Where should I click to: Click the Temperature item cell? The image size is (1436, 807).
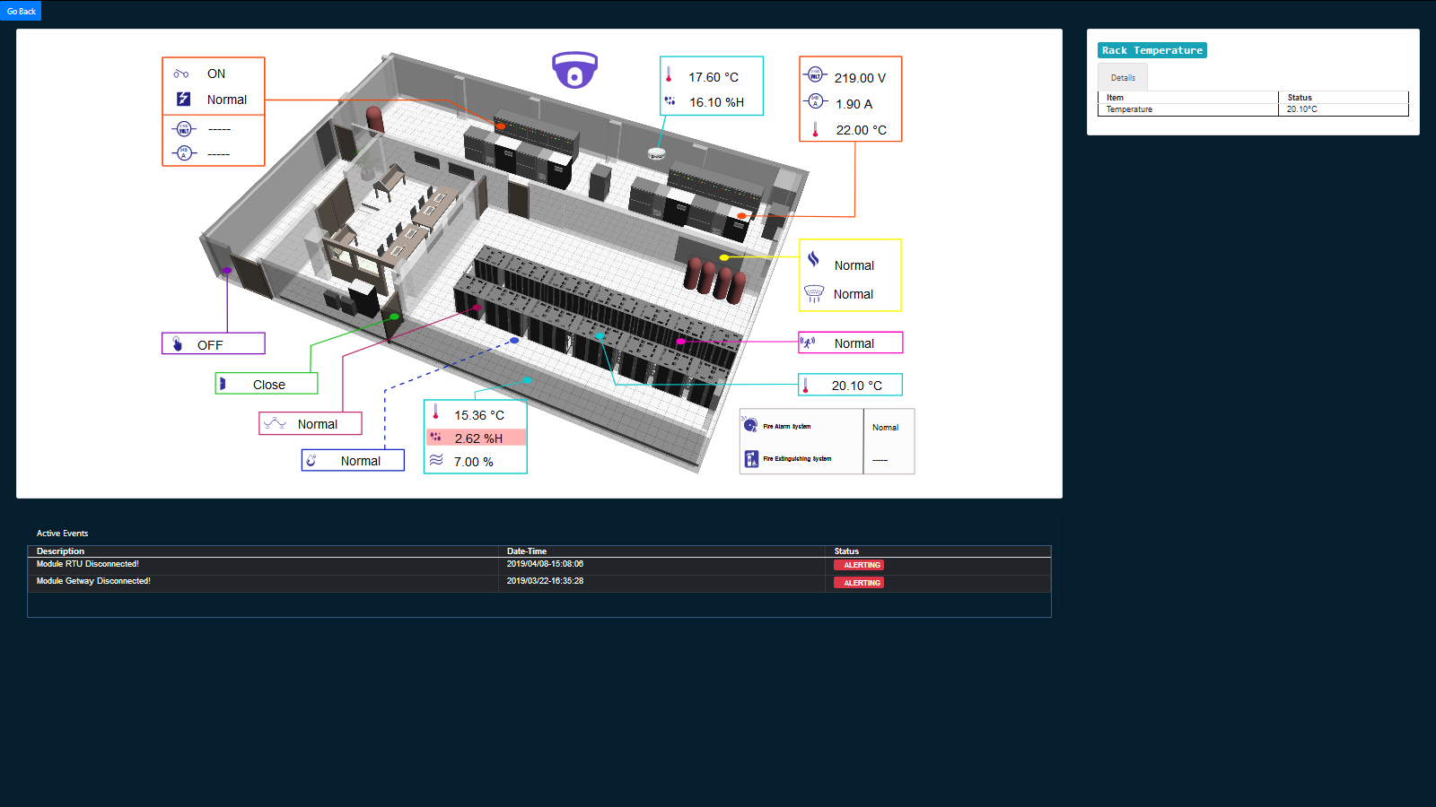pyautogui.click(x=1188, y=109)
